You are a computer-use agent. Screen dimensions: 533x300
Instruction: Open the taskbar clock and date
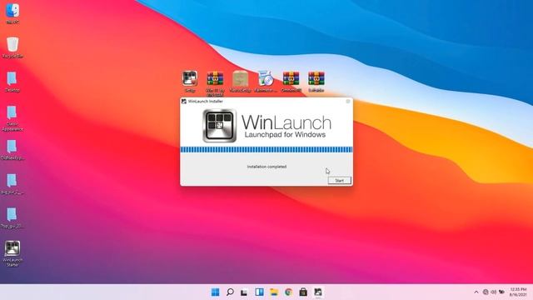pyautogui.click(x=518, y=292)
